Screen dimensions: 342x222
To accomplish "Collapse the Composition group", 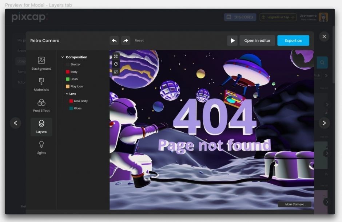I will (63, 57).
